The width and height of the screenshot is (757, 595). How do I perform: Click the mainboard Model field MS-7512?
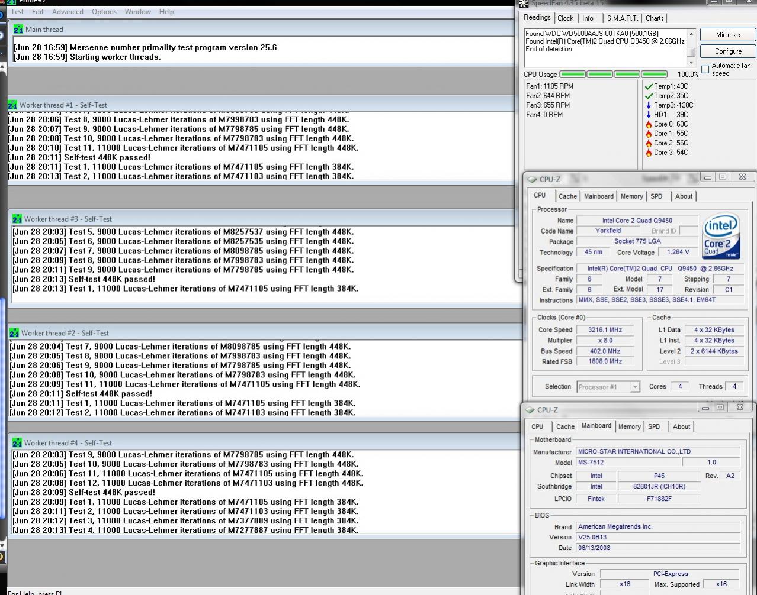629,463
